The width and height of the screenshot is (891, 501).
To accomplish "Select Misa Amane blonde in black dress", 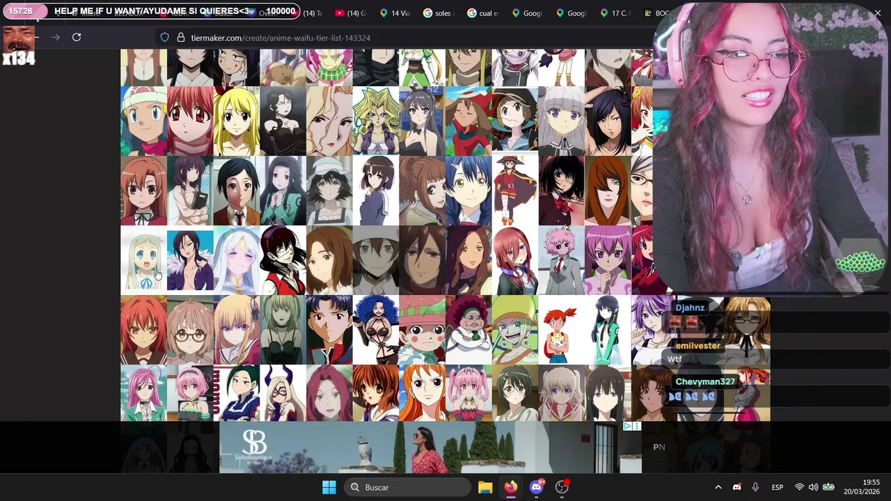I will pyautogui.click(x=283, y=330).
